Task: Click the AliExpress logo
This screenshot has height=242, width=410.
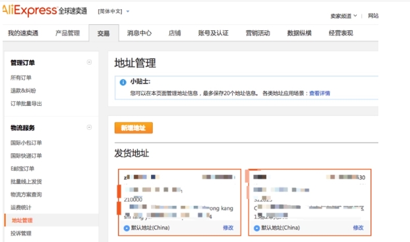Action: [45, 11]
